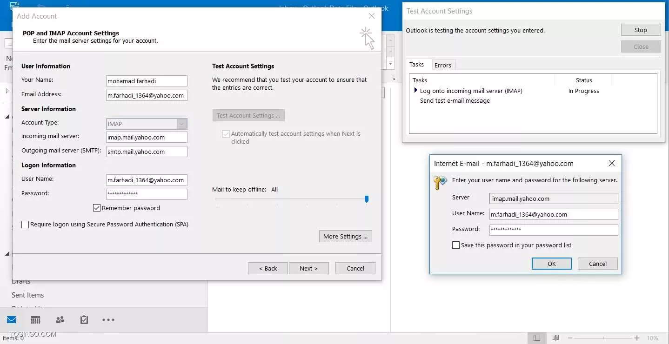Go Back in Add Account dialog
The width and height of the screenshot is (669, 344).
(268, 268)
